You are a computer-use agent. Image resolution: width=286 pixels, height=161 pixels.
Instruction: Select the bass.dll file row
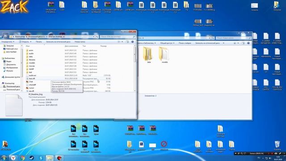[x=68, y=79]
